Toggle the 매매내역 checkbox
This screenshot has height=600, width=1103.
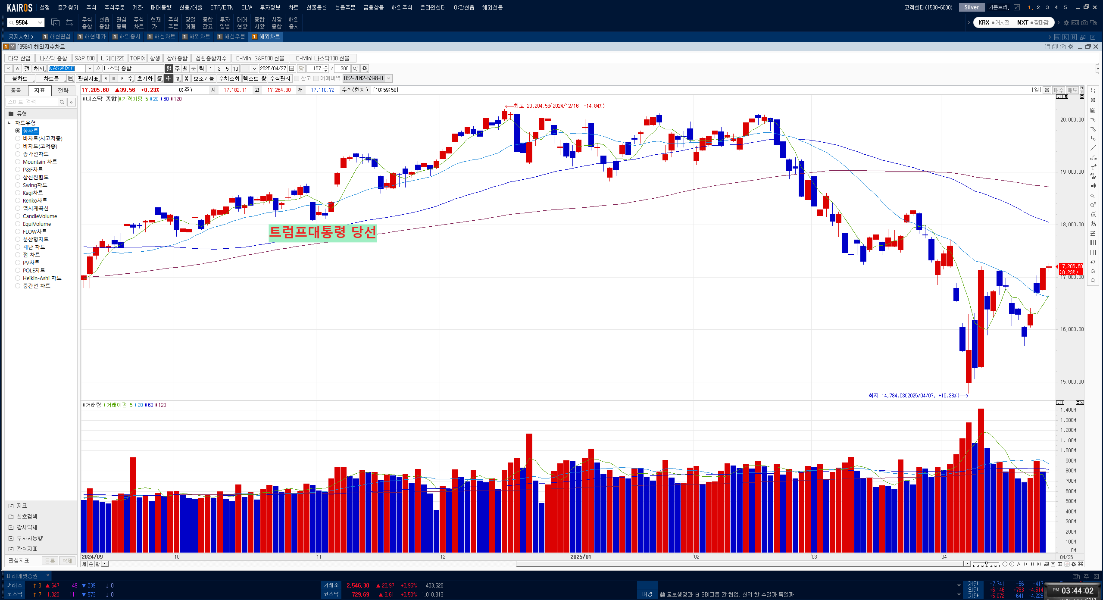pos(316,78)
